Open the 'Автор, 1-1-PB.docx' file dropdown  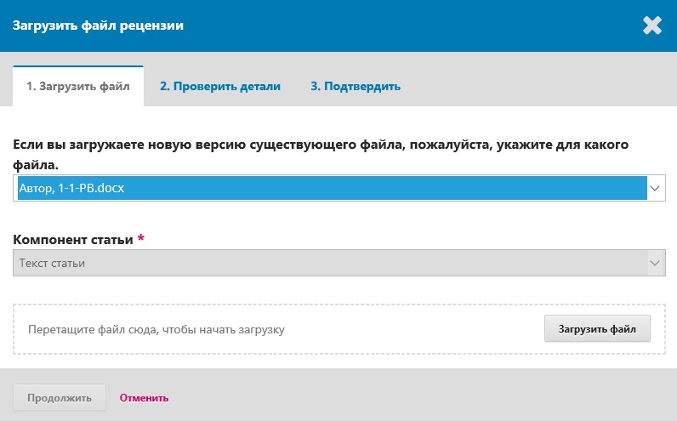pyautogui.click(x=339, y=188)
